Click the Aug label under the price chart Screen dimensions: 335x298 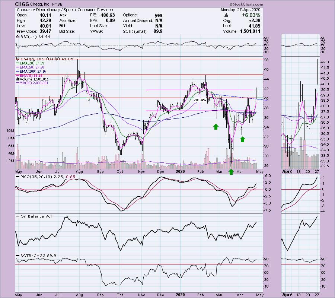[79, 171]
